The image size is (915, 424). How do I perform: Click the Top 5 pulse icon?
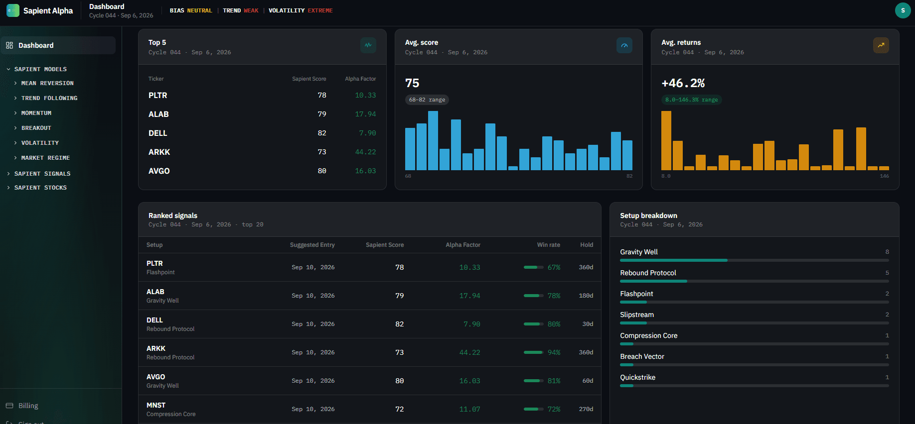368,45
